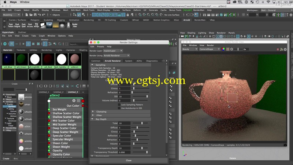The width and height of the screenshot is (293, 165).
Task: Click the New Scene icon in the status line
Action: point(26,15)
